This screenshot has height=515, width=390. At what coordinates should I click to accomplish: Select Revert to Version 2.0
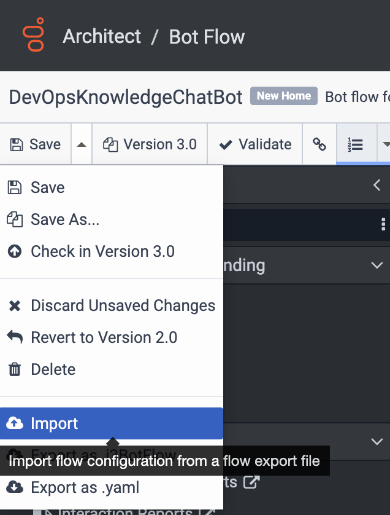tap(104, 337)
